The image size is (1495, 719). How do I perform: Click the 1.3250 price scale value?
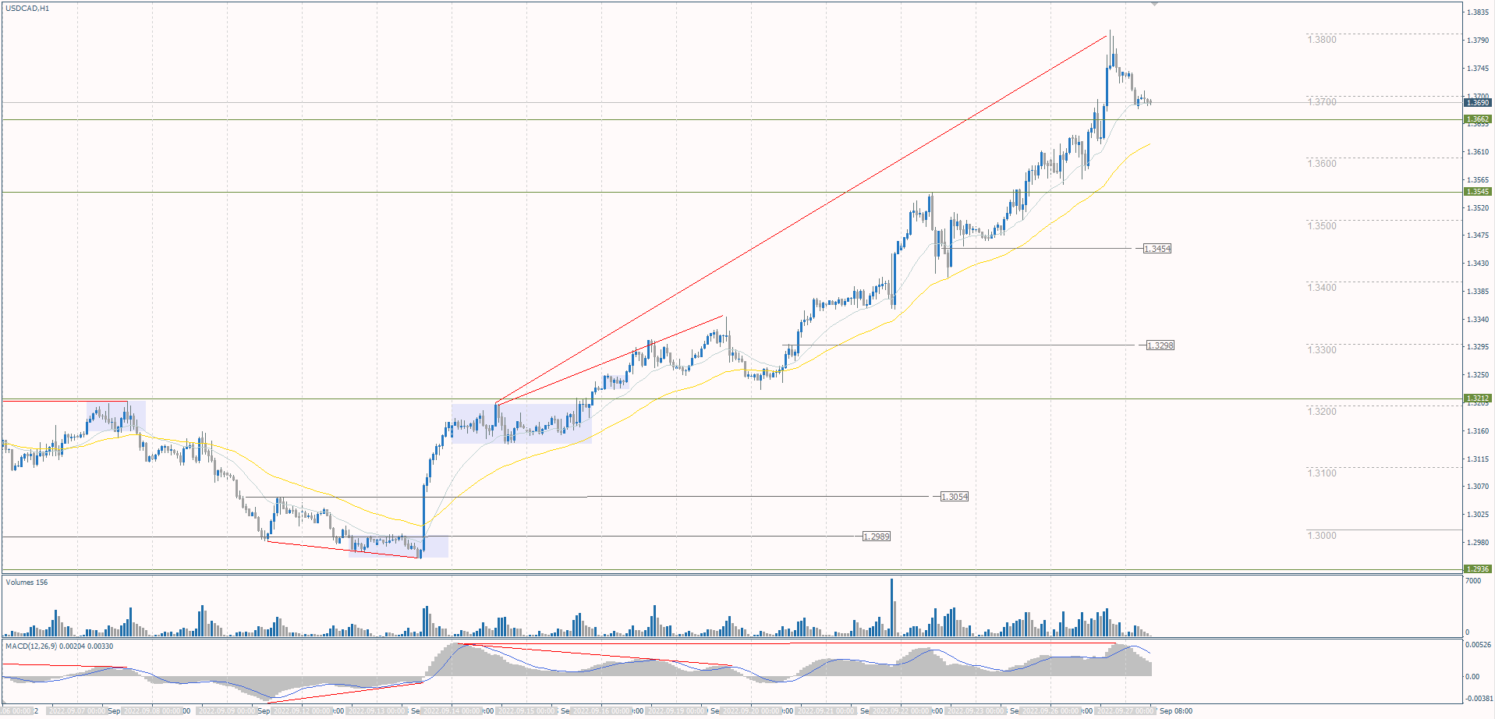pyautogui.click(x=1478, y=375)
